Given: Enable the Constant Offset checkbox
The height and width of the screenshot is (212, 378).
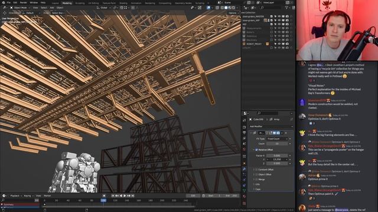Looking at the screenshot, I should [x=256, y=170].
